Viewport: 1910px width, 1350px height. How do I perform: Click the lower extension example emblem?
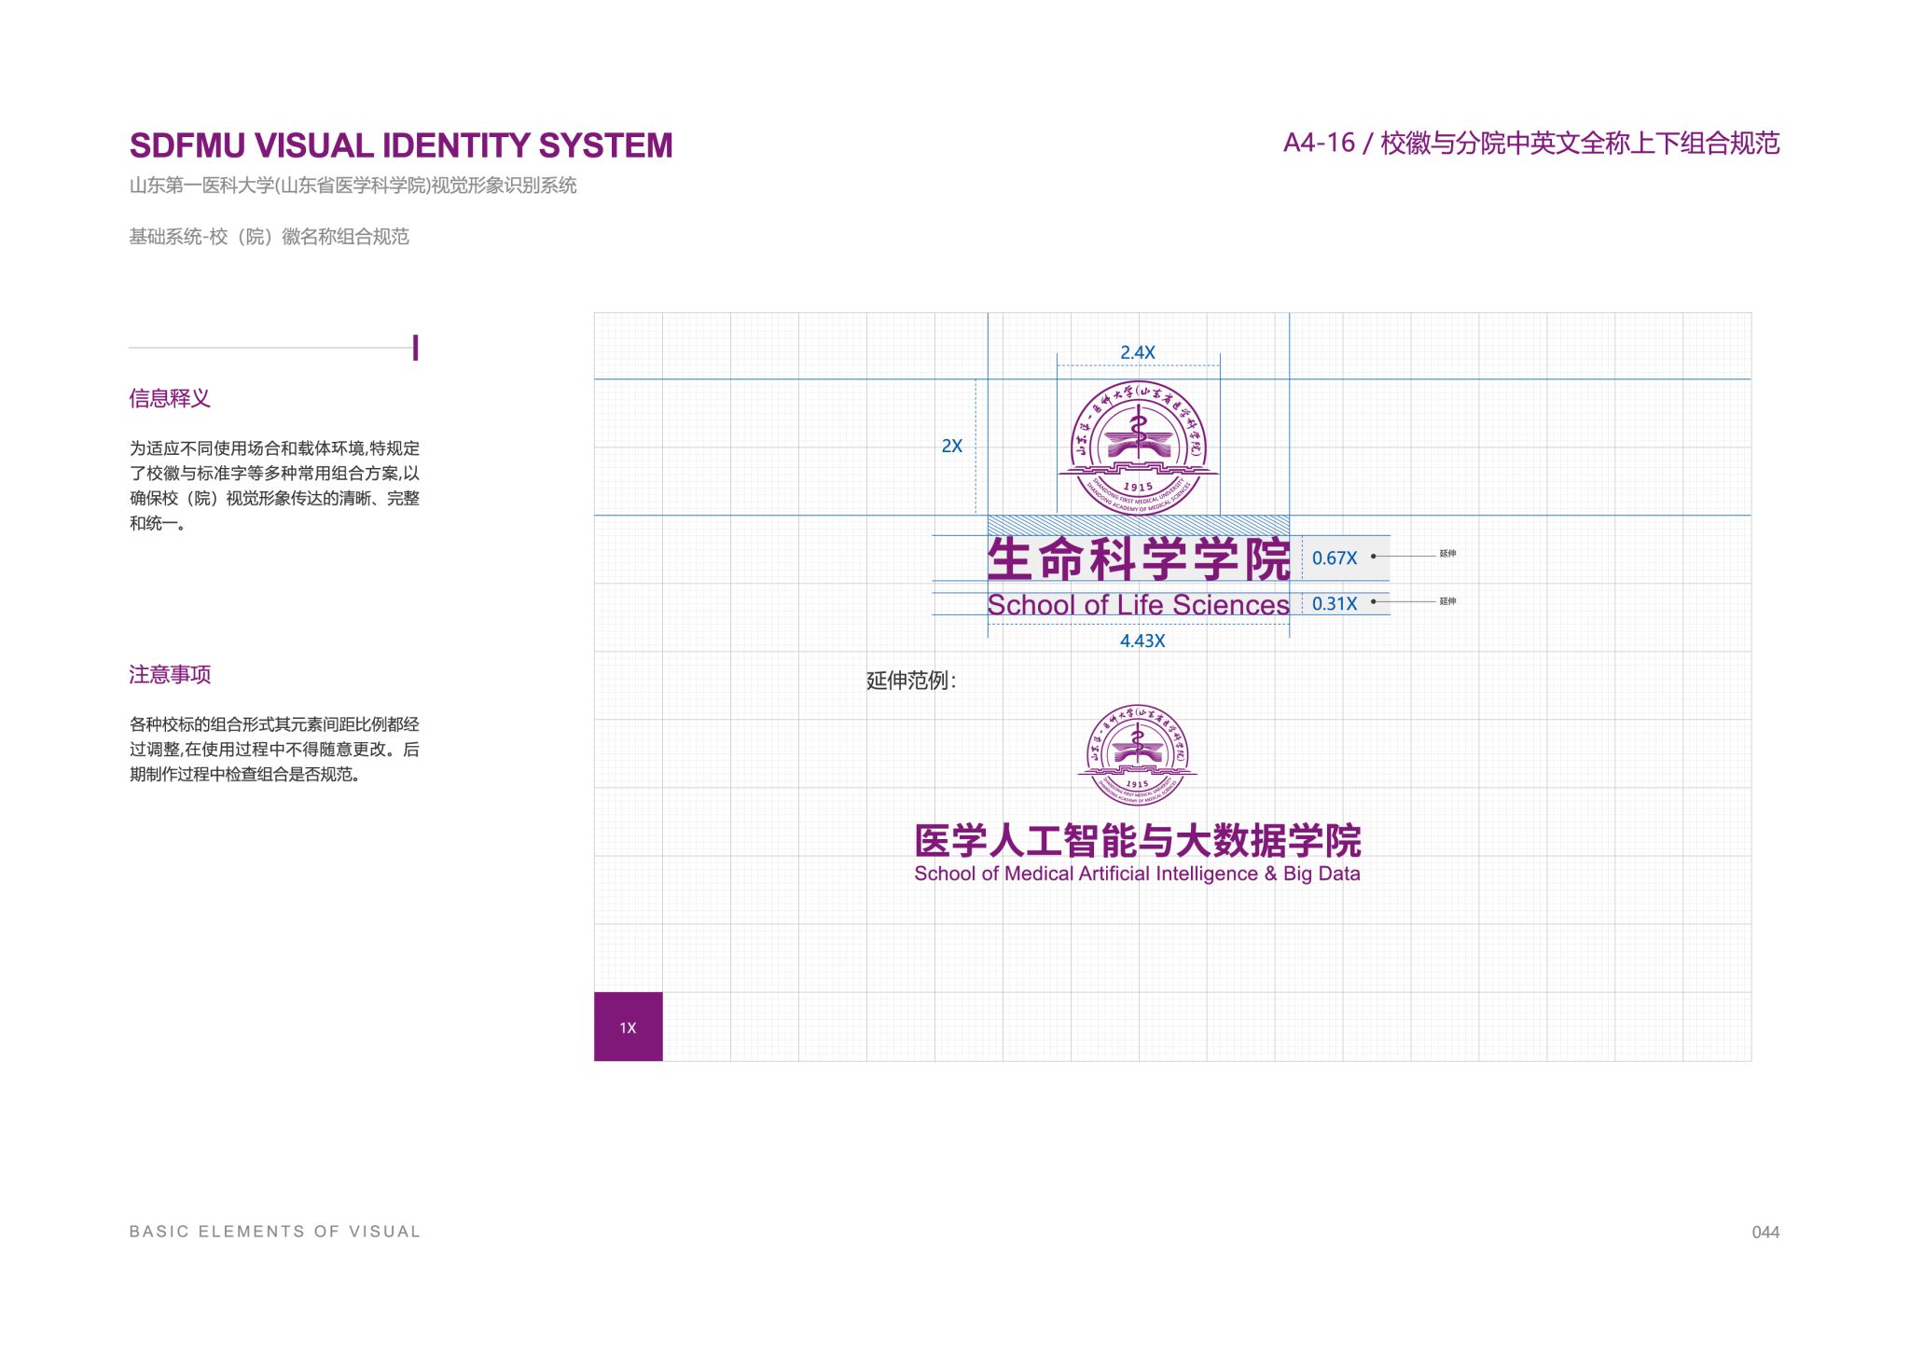click(x=1137, y=755)
